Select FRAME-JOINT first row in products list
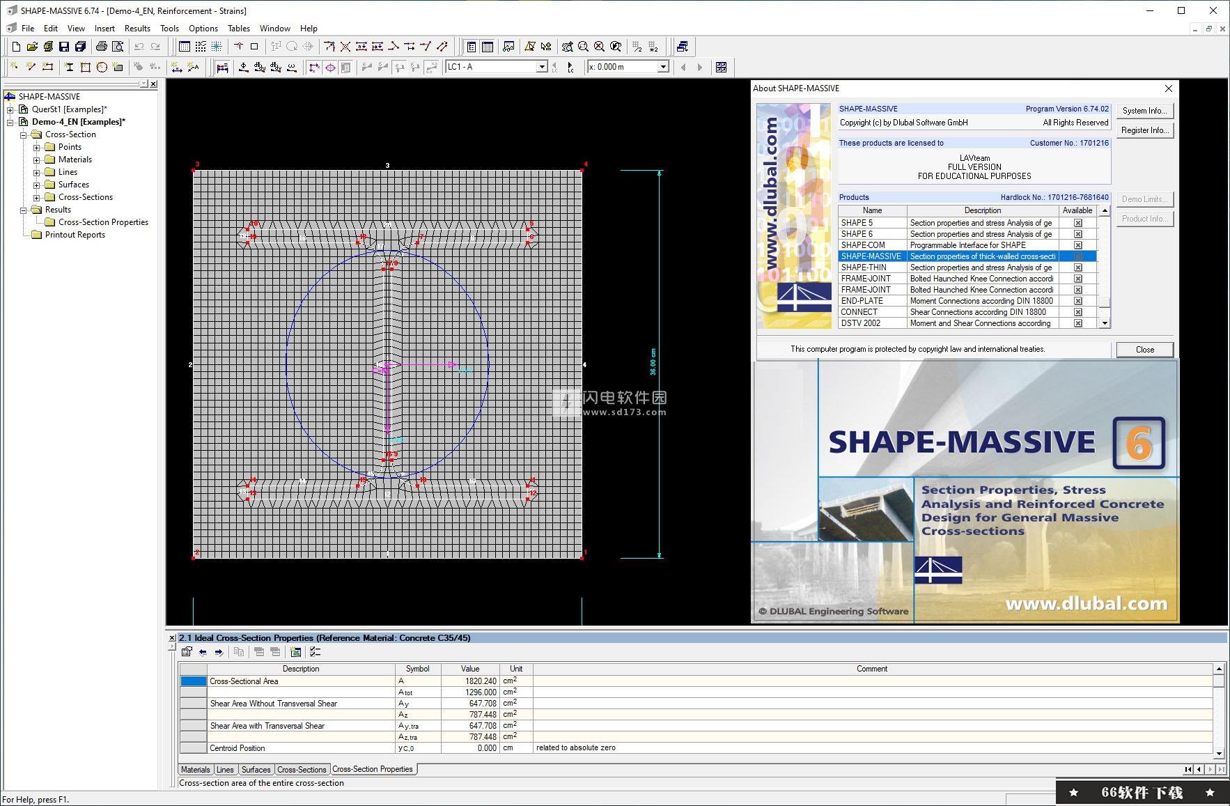 coord(967,279)
